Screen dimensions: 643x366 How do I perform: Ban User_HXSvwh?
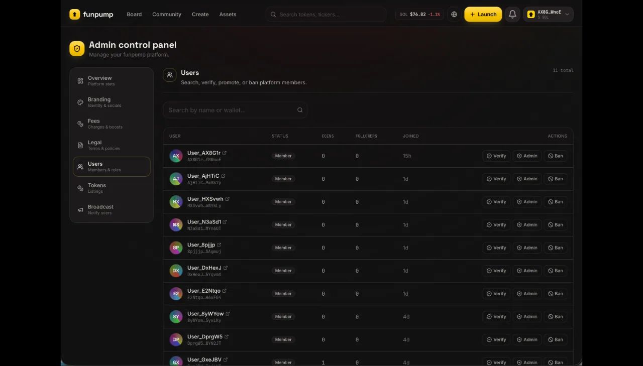556,202
